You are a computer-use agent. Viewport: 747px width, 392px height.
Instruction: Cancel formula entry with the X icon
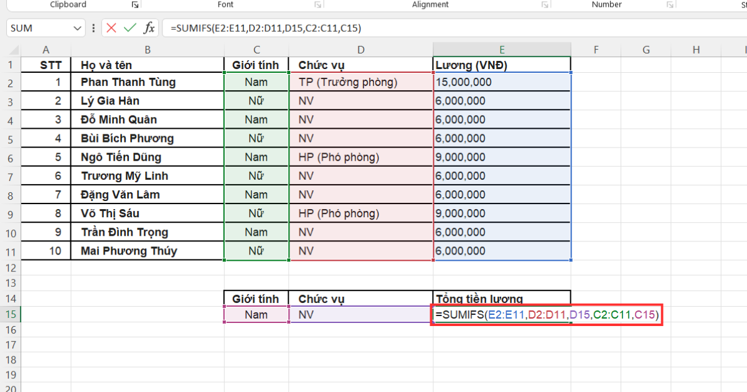click(111, 28)
